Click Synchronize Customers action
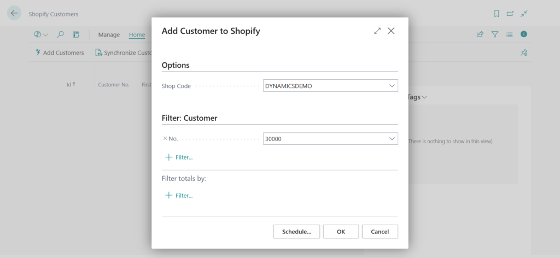 [124, 52]
